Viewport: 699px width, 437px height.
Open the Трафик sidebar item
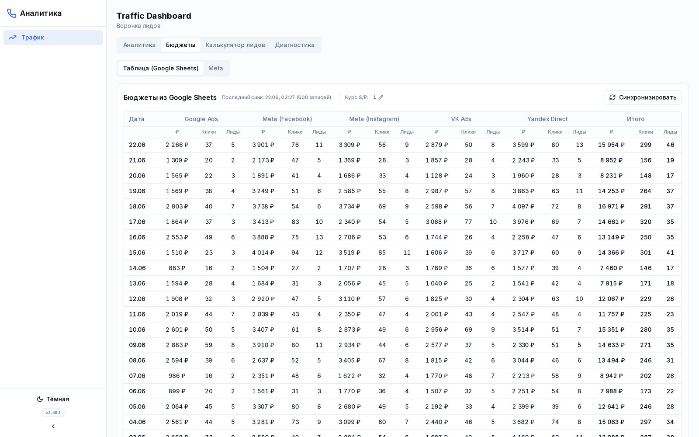click(x=53, y=38)
